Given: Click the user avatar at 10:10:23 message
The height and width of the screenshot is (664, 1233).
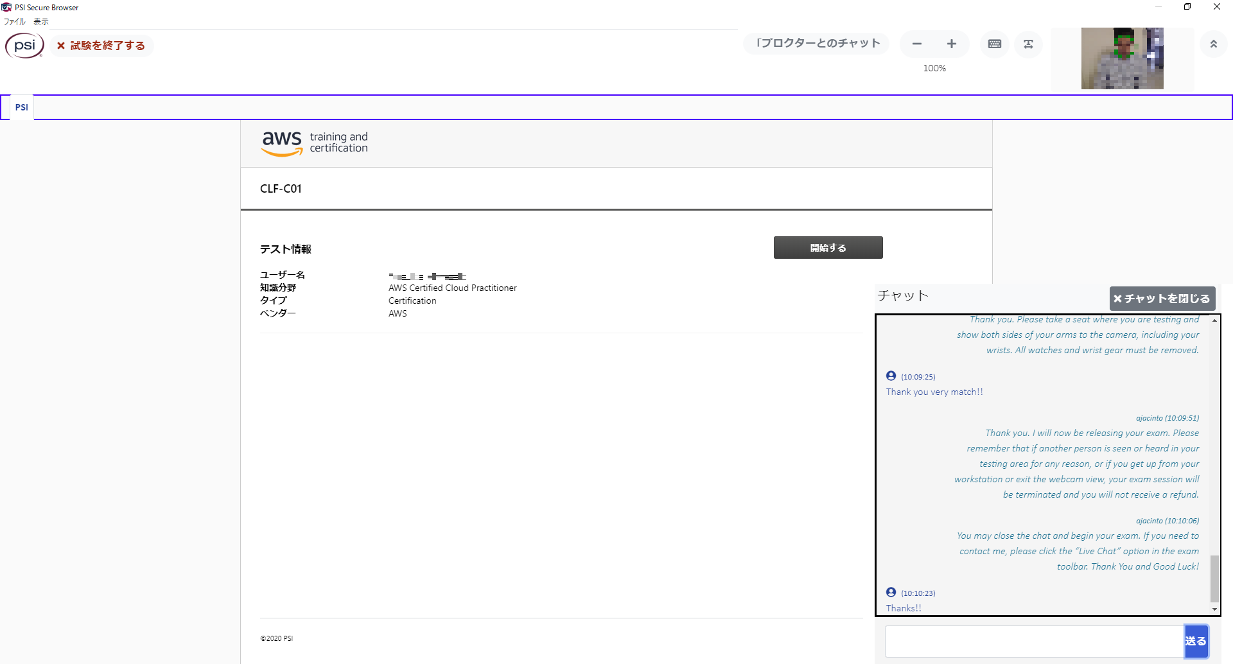Looking at the screenshot, I should click(891, 592).
